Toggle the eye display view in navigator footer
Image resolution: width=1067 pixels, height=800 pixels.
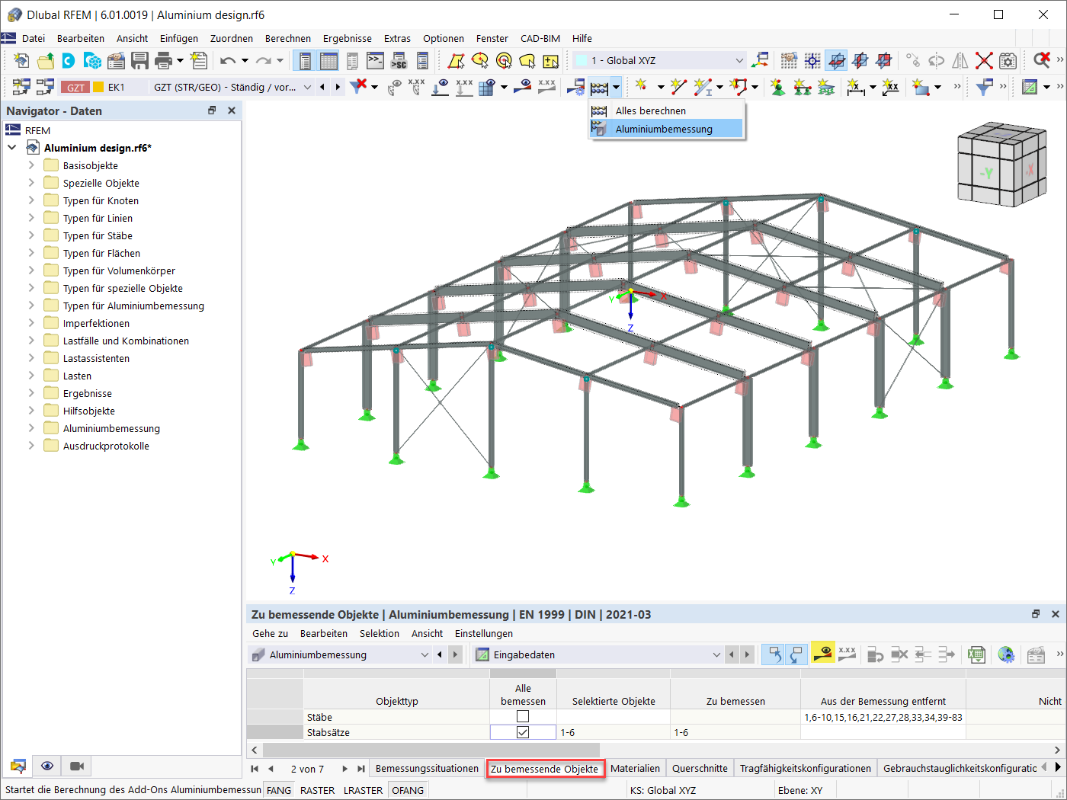pyautogui.click(x=47, y=766)
